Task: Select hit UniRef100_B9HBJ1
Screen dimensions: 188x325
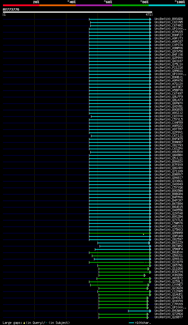Action: pyautogui.click(x=169, y=77)
